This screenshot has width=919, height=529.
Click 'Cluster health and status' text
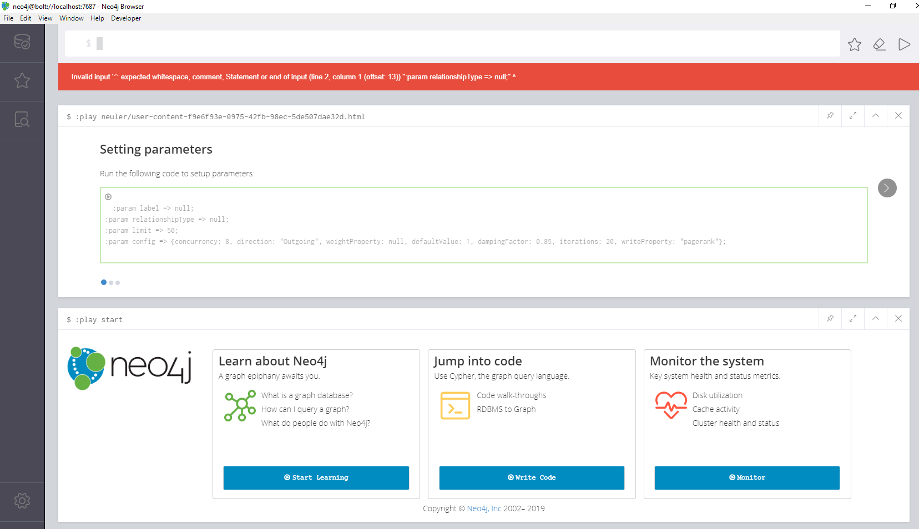click(x=736, y=423)
